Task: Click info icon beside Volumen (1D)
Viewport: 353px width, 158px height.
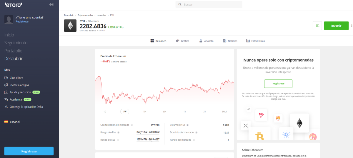Action: tap(187, 125)
